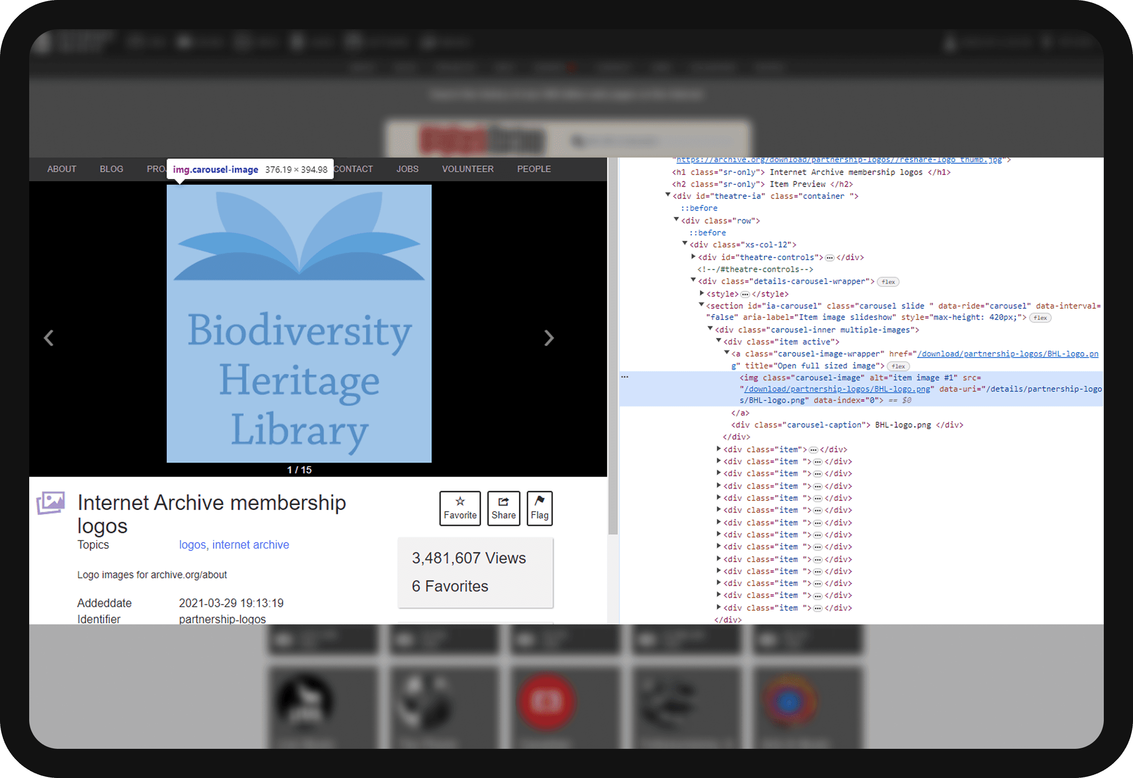Image resolution: width=1133 pixels, height=778 pixels.
Task: Select the ::before pseudo-element under theatre-ia
Action: [699, 209]
